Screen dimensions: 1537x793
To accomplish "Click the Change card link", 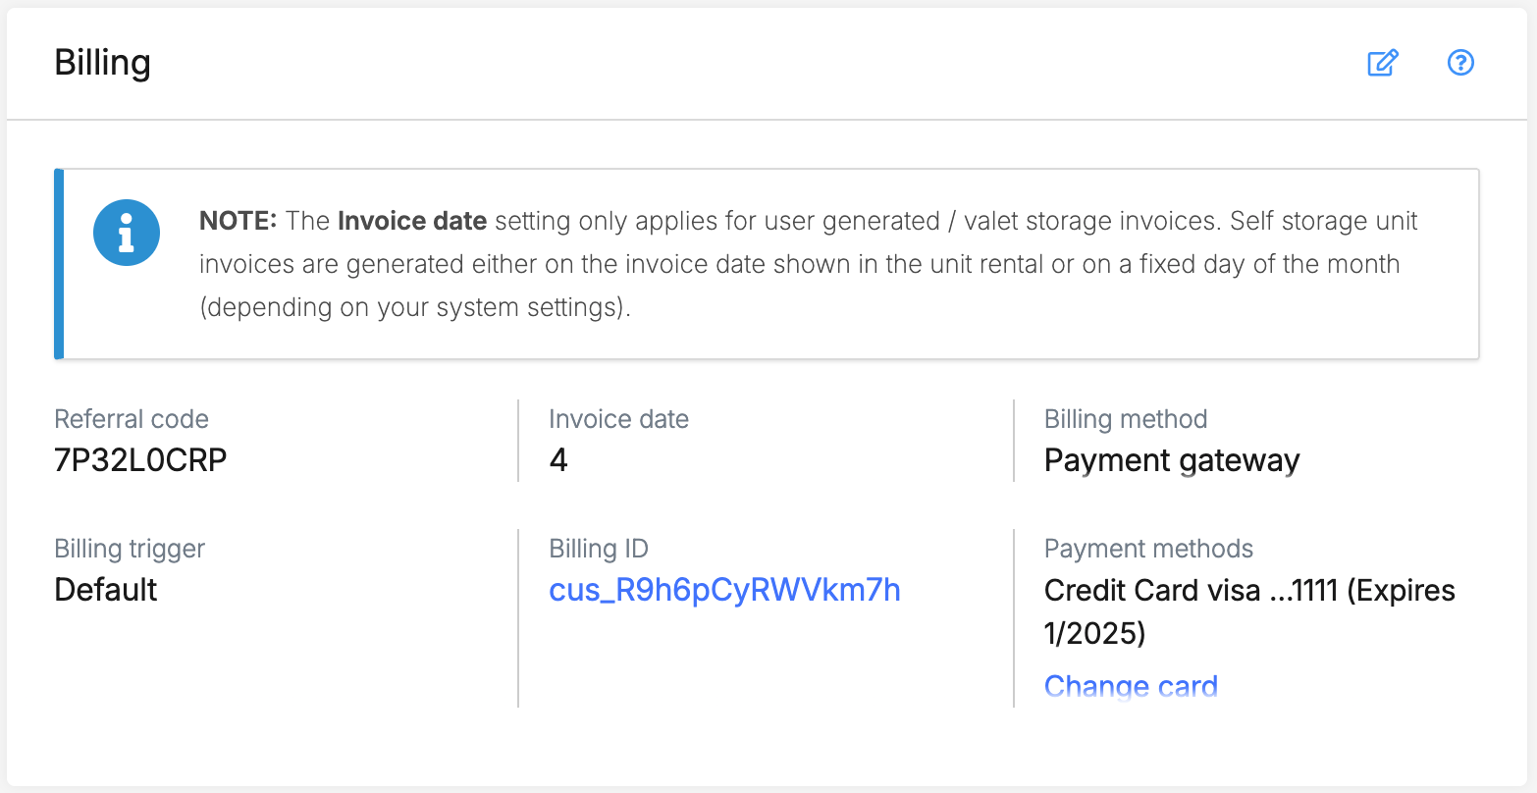I will (1131, 685).
